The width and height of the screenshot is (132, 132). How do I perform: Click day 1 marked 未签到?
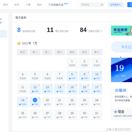click(72, 63)
